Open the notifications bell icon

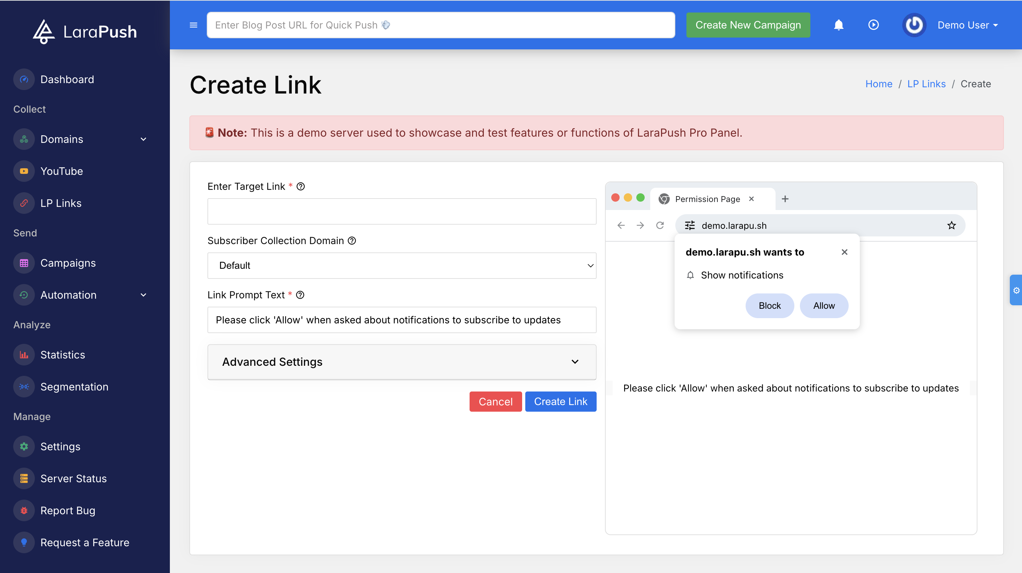point(838,25)
